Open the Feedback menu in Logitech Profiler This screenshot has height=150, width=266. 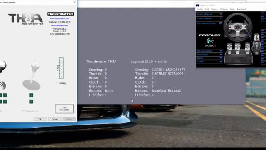[x=241, y=9]
